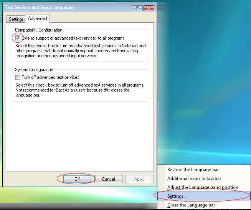This screenshot has width=251, height=210.
Task: Click the Help question mark button
Action: 137,8
